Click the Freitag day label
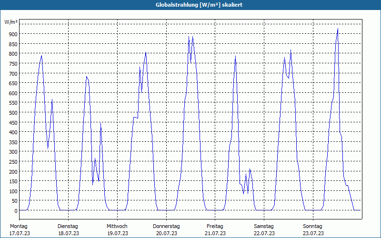381x238 pixels. (x=215, y=226)
